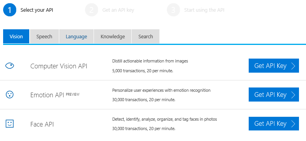Click the step 2 circle badge
This screenshot has height=141, width=306.
(92, 10)
